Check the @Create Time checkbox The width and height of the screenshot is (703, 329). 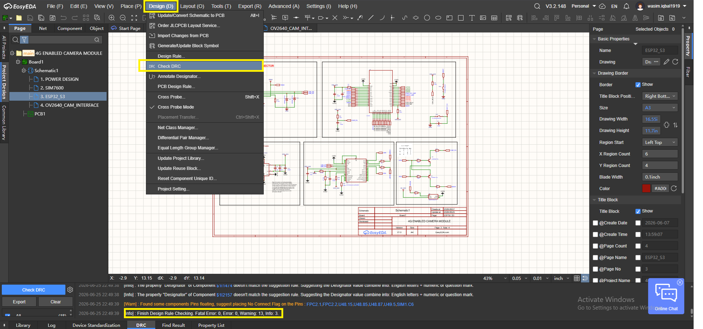click(x=595, y=234)
